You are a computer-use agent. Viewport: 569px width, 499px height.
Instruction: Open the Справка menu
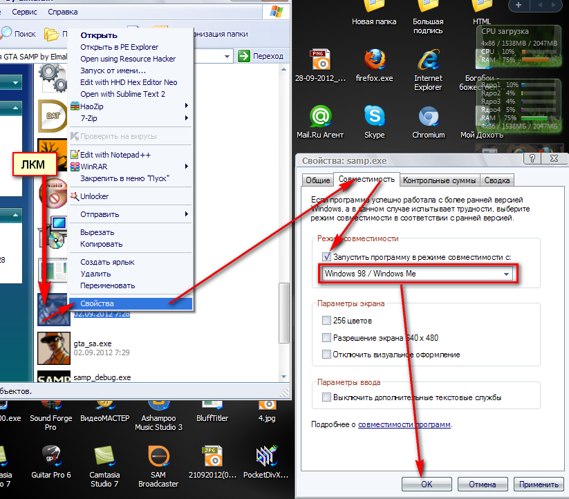tap(63, 12)
